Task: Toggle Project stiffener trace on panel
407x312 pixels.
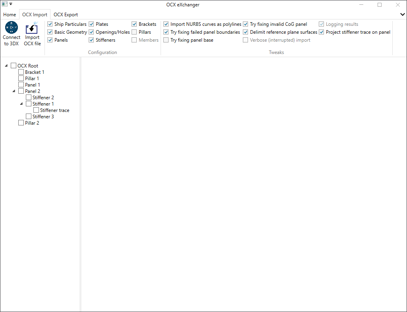Action: click(x=322, y=32)
